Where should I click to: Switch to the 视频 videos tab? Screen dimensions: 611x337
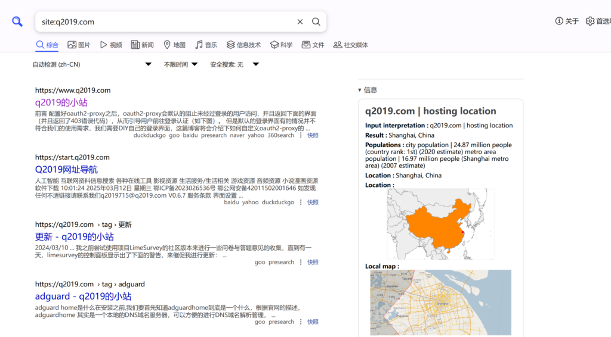[111, 45]
